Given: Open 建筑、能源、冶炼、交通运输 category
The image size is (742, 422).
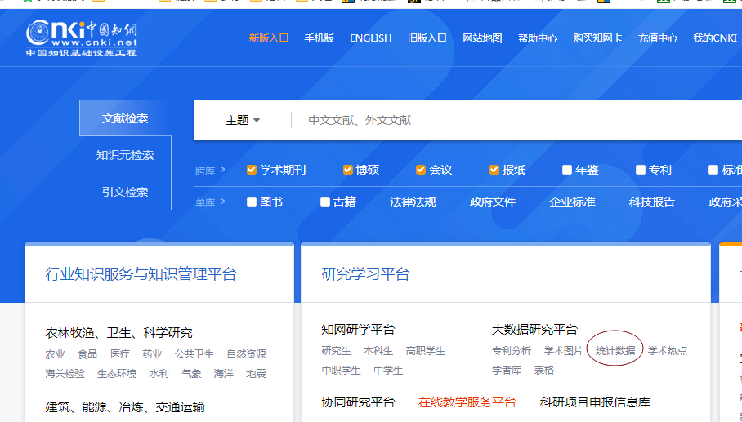Looking at the screenshot, I should (x=125, y=406).
